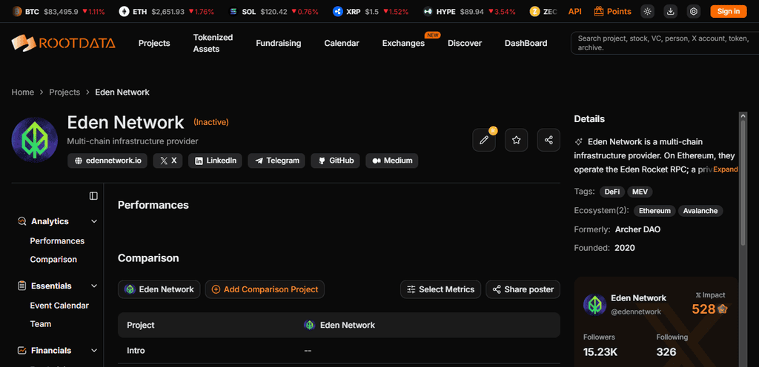Open edennetwork.io website link

point(107,161)
